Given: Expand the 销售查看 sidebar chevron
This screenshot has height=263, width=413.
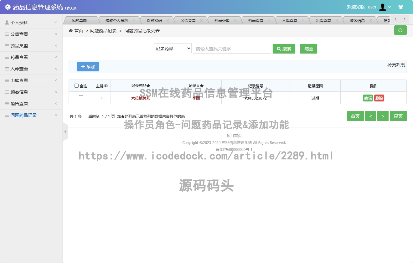Looking at the screenshot, I should point(56,104).
